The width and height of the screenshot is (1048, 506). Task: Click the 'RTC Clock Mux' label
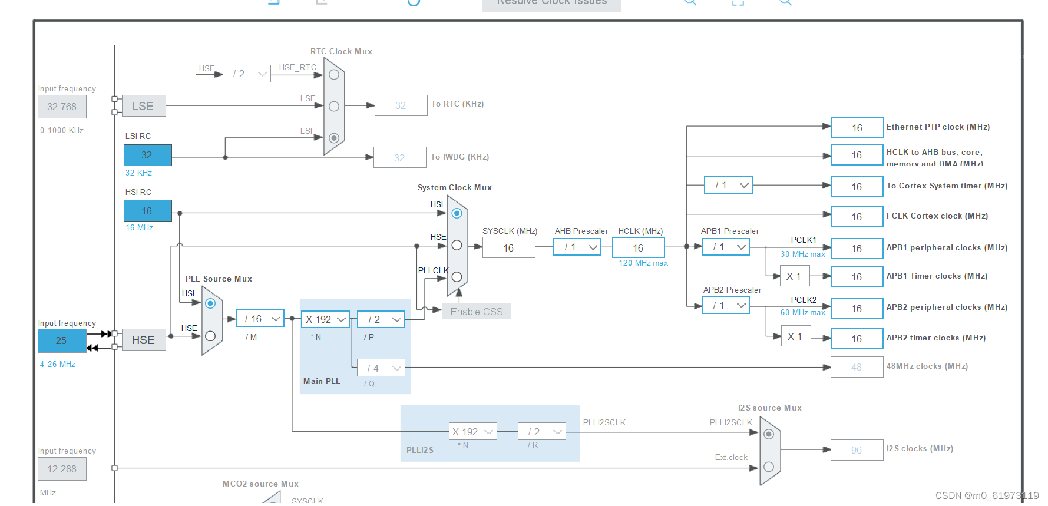(342, 51)
